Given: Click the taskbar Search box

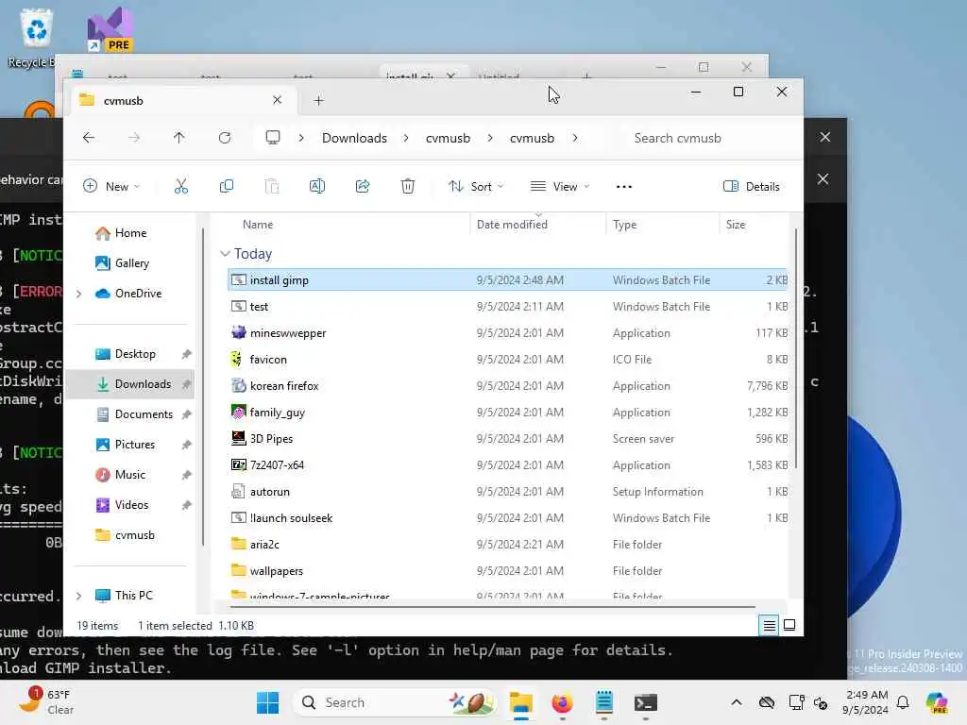Looking at the screenshot, I should click(395, 702).
